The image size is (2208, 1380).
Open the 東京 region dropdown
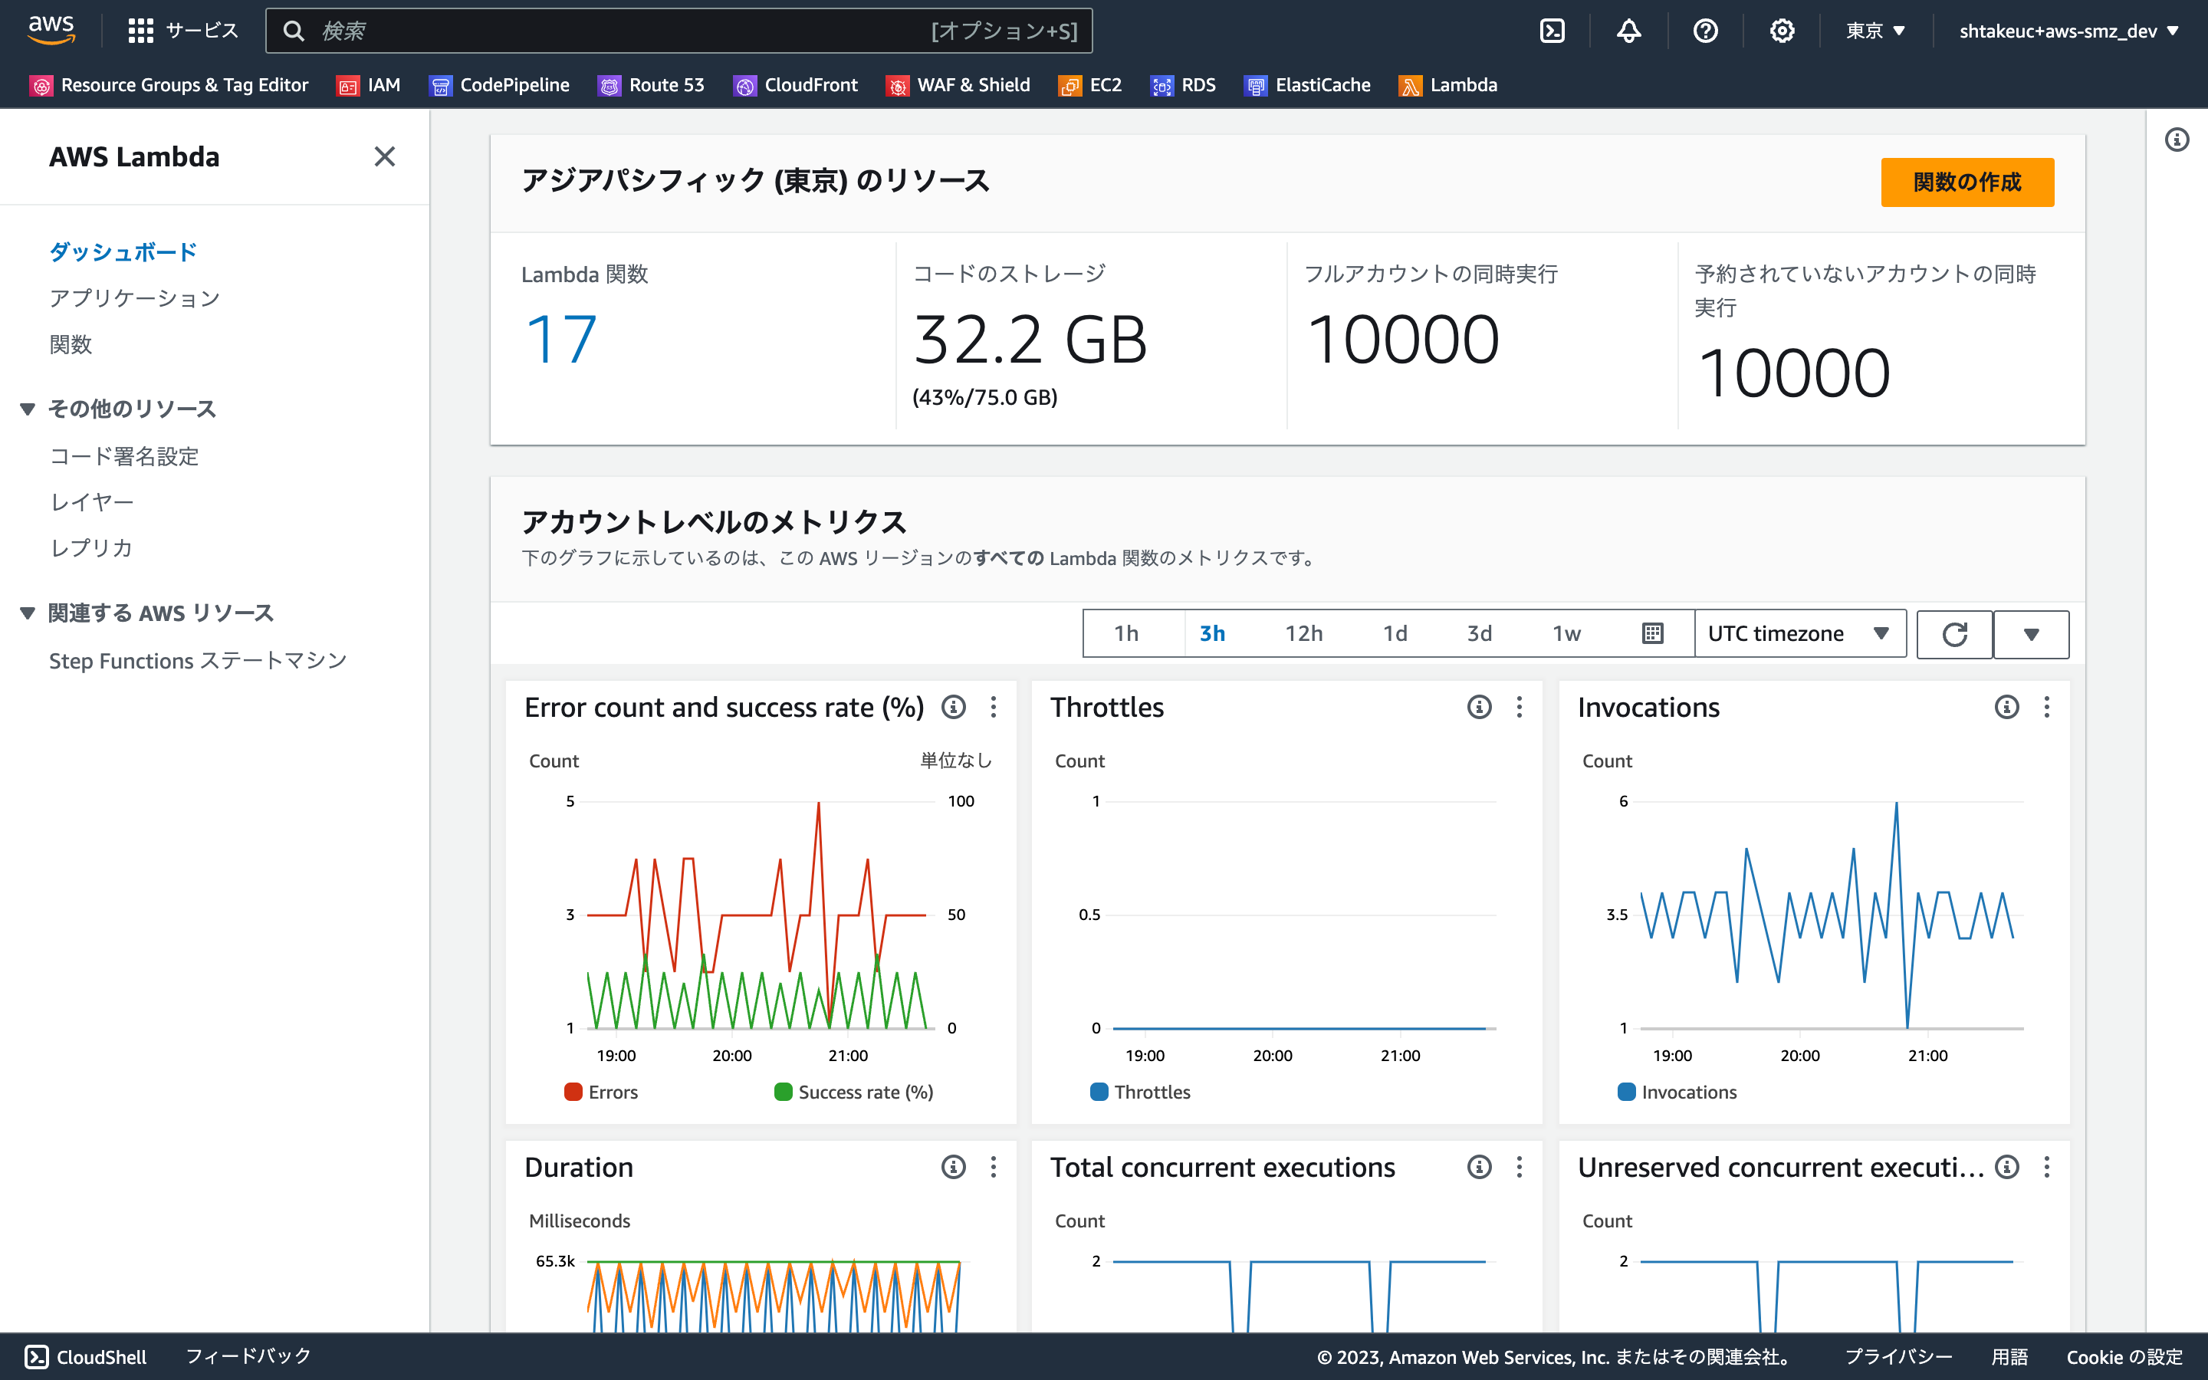click(1876, 31)
